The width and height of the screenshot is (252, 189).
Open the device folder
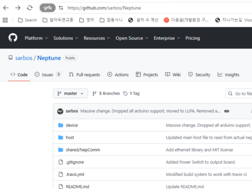[x=72, y=125]
